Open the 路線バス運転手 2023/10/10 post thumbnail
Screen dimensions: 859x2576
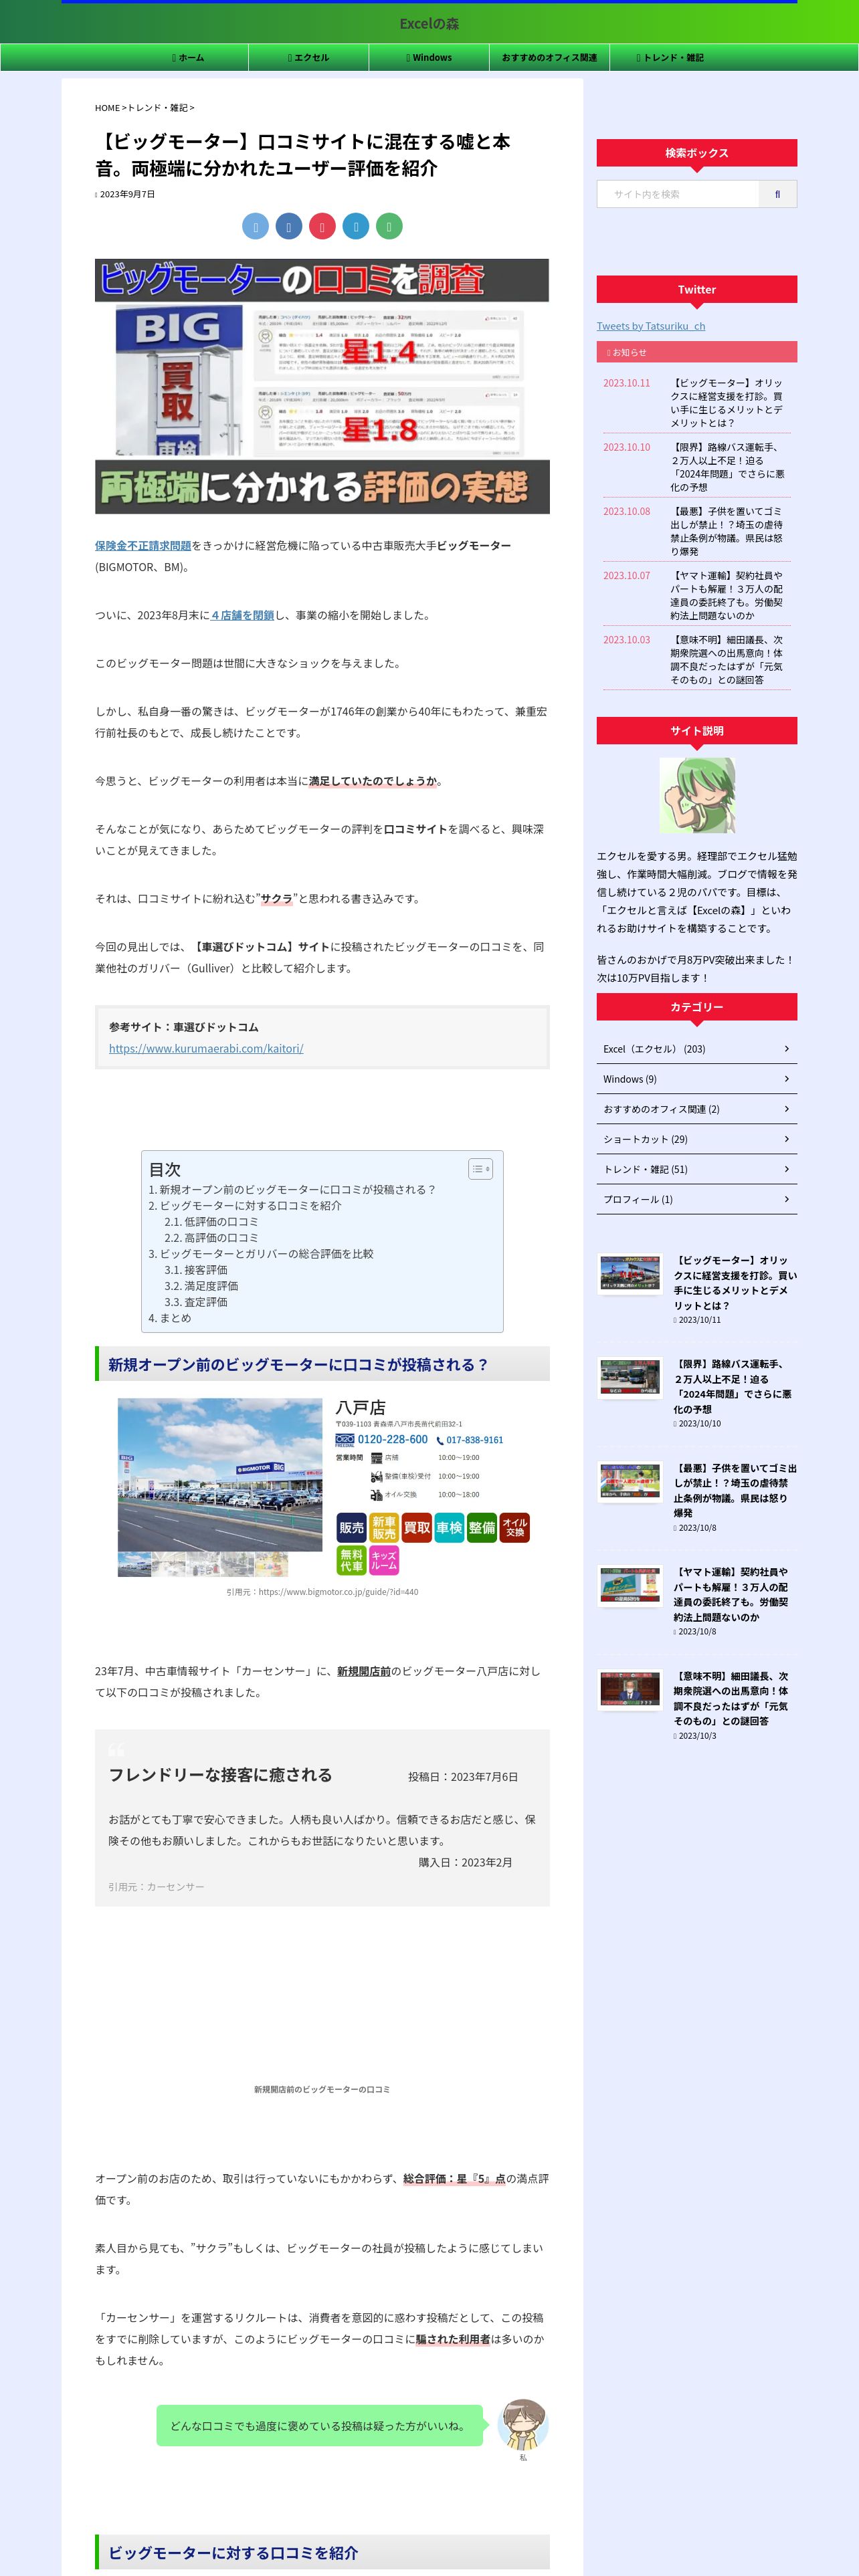coord(630,1377)
